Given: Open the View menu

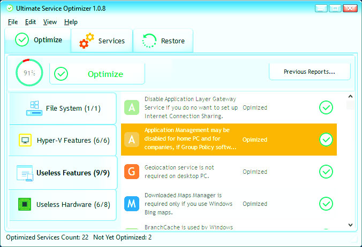Looking at the screenshot, I should 50,22.
